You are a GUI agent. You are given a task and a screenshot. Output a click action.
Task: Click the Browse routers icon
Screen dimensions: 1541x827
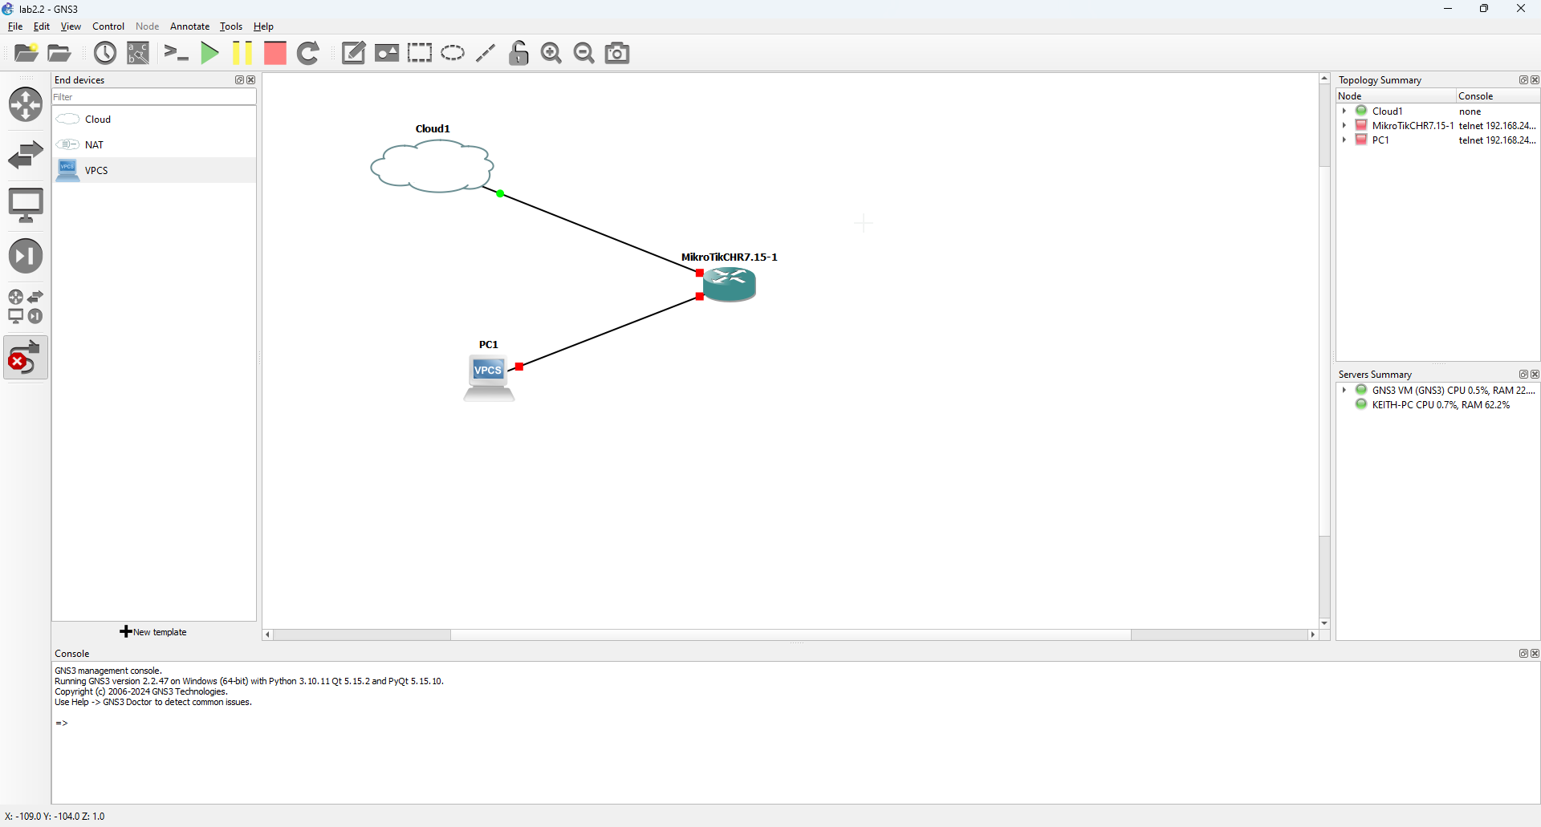[x=26, y=104]
